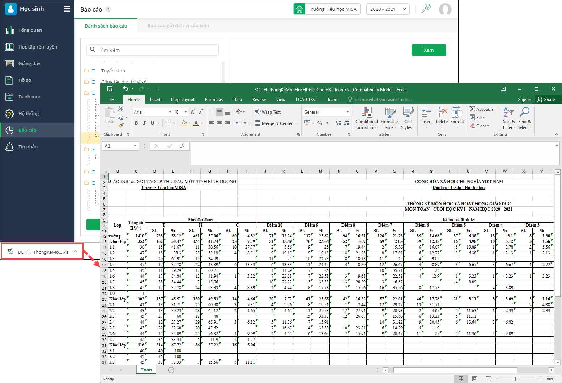Toggle Wrap Text for selected cells

pos(268,112)
